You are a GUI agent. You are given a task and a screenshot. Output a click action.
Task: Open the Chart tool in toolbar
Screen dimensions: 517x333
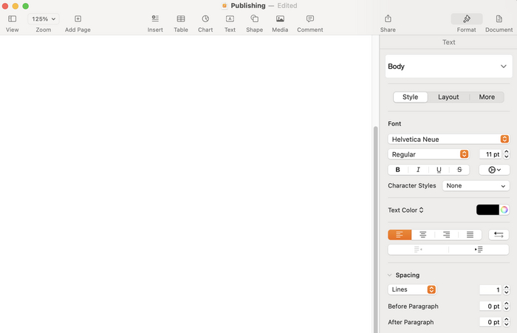205,19
